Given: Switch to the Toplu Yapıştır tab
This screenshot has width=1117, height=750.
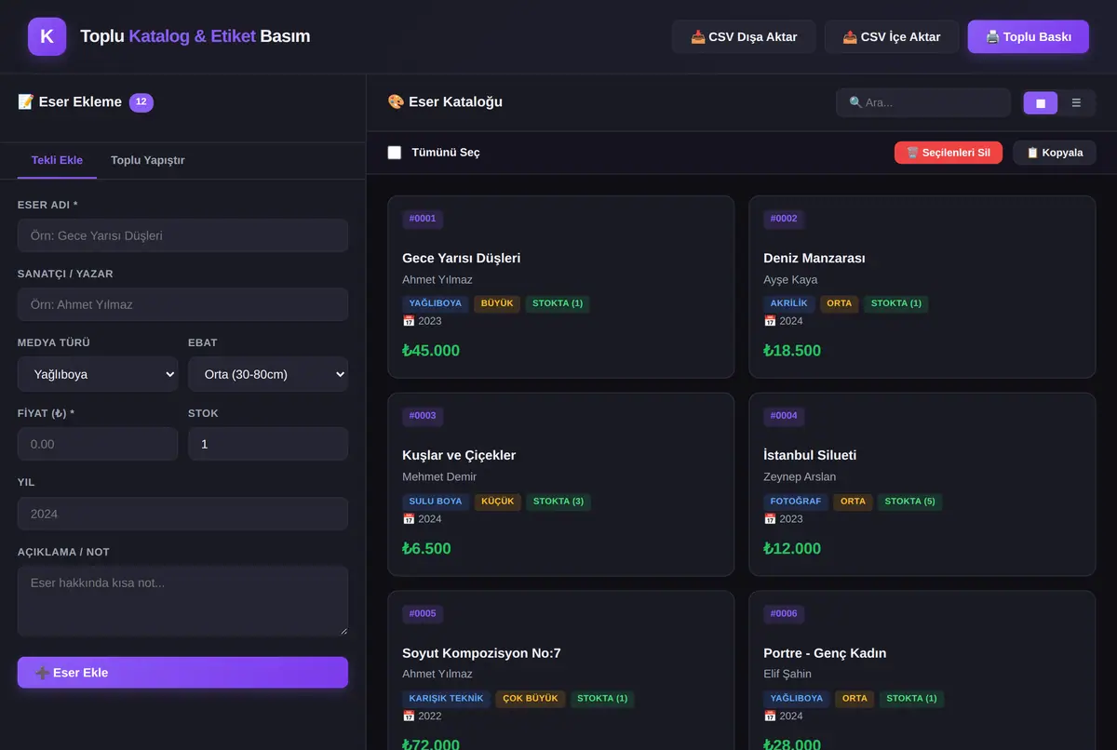Looking at the screenshot, I should click(148, 160).
